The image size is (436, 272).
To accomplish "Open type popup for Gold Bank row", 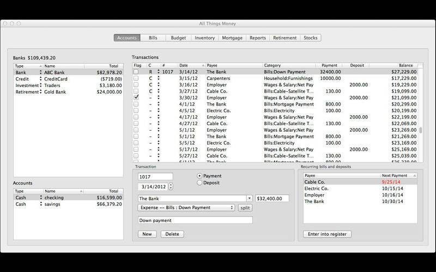I will pyautogui.click(x=40, y=92).
